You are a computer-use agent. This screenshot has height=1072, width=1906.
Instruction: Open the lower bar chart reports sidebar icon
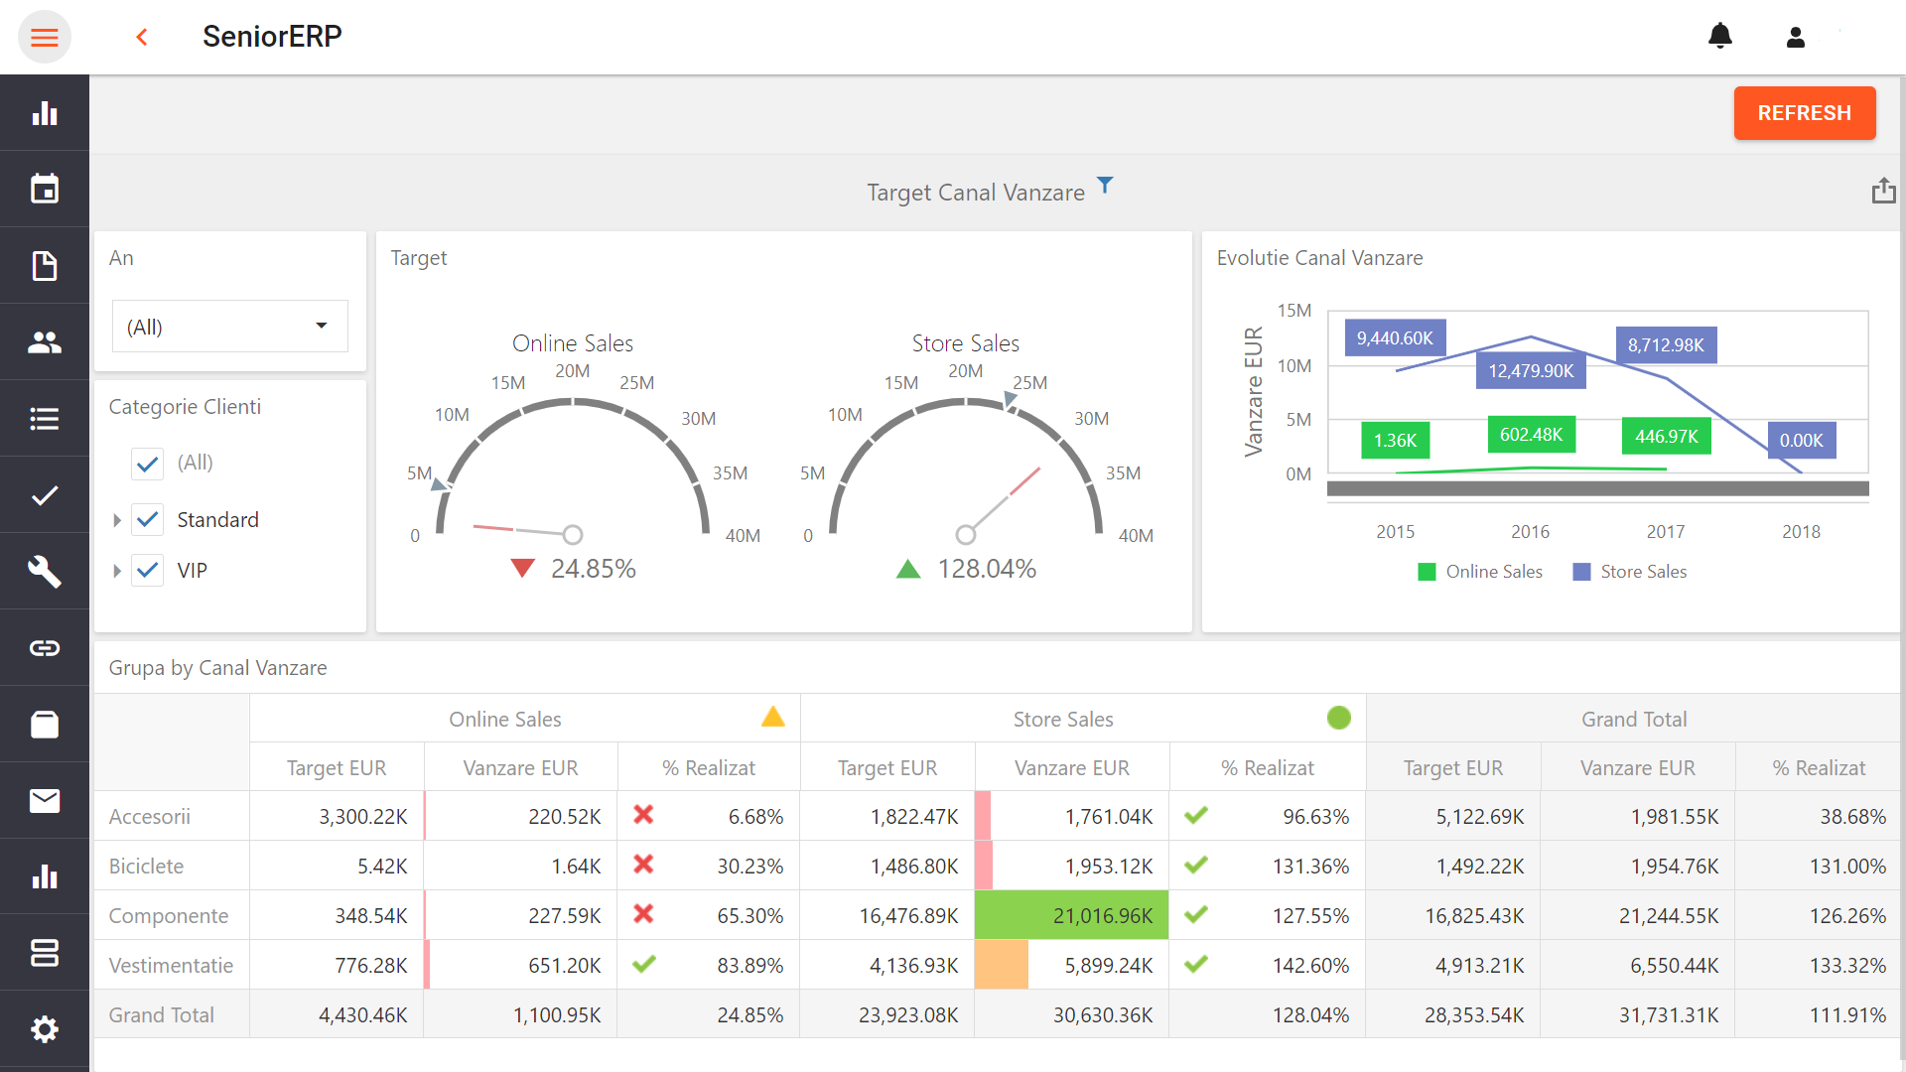(x=45, y=876)
